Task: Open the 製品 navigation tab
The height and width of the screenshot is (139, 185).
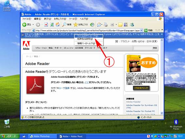Action: coord(51,48)
